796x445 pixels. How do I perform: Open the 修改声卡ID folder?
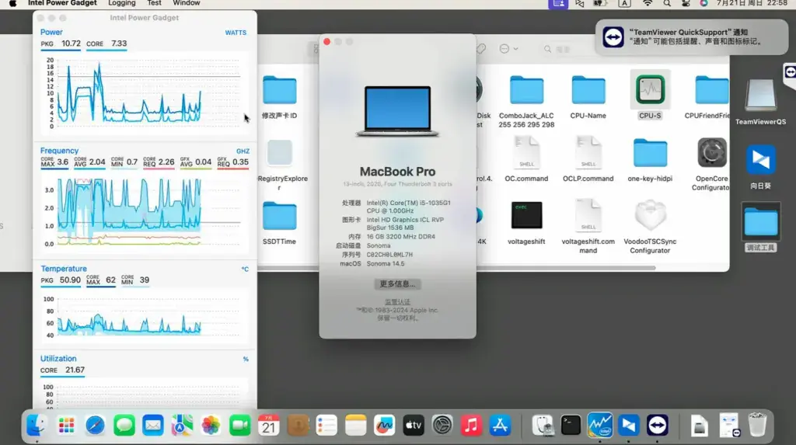point(279,90)
